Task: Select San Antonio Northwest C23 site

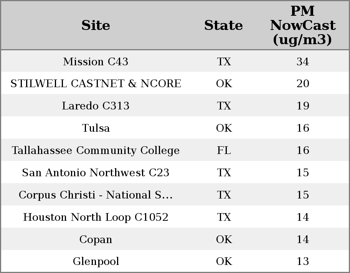Action: [x=96, y=172]
